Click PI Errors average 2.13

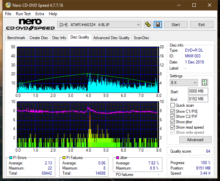(48, 163)
